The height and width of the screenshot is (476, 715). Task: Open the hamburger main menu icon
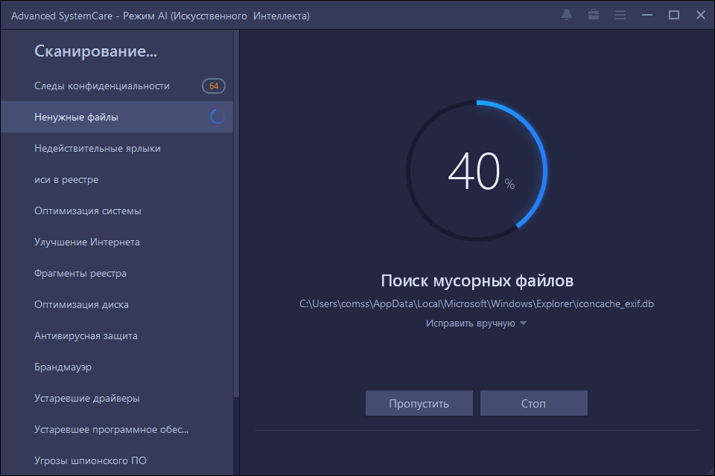620,14
